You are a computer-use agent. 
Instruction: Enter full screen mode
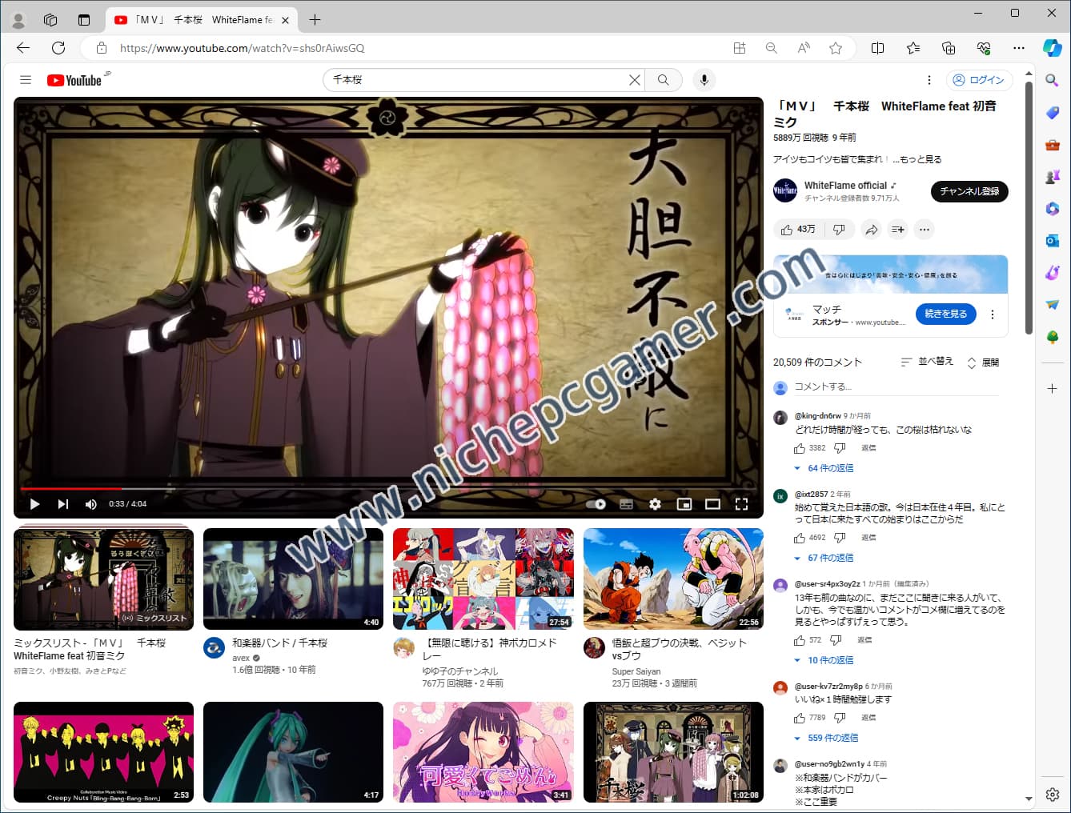point(741,504)
